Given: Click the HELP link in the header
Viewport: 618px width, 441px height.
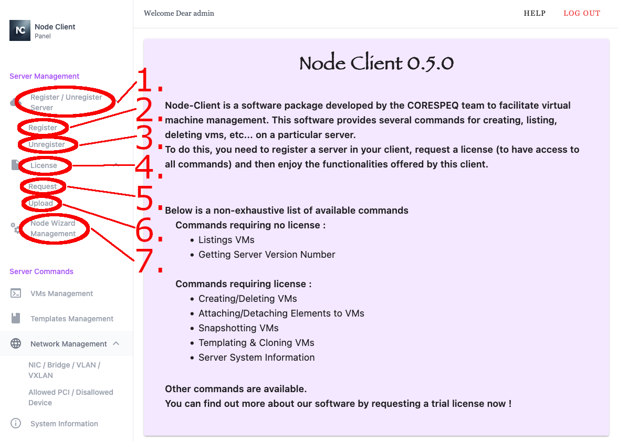Looking at the screenshot, I should [x=535, y=14].
